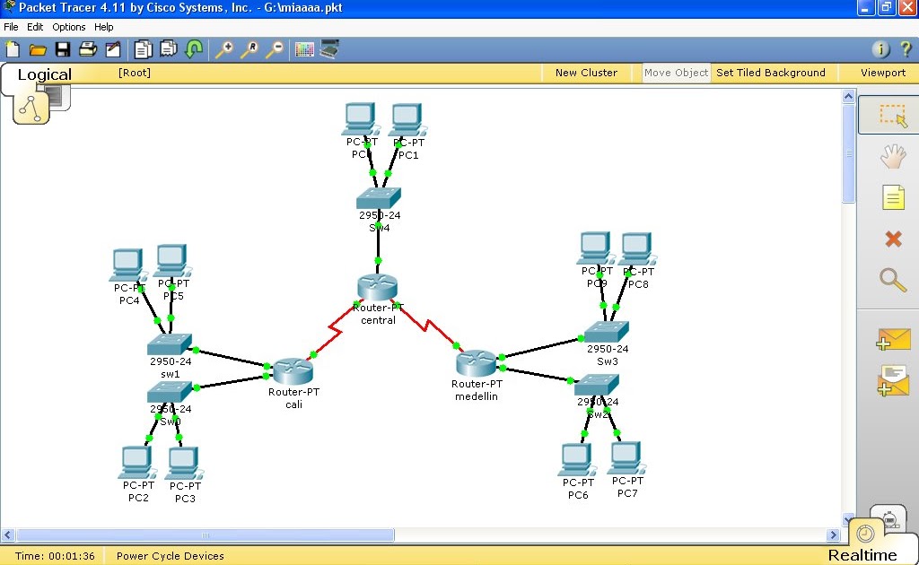Grab the Move Layout hand tool

click(893, 155)
